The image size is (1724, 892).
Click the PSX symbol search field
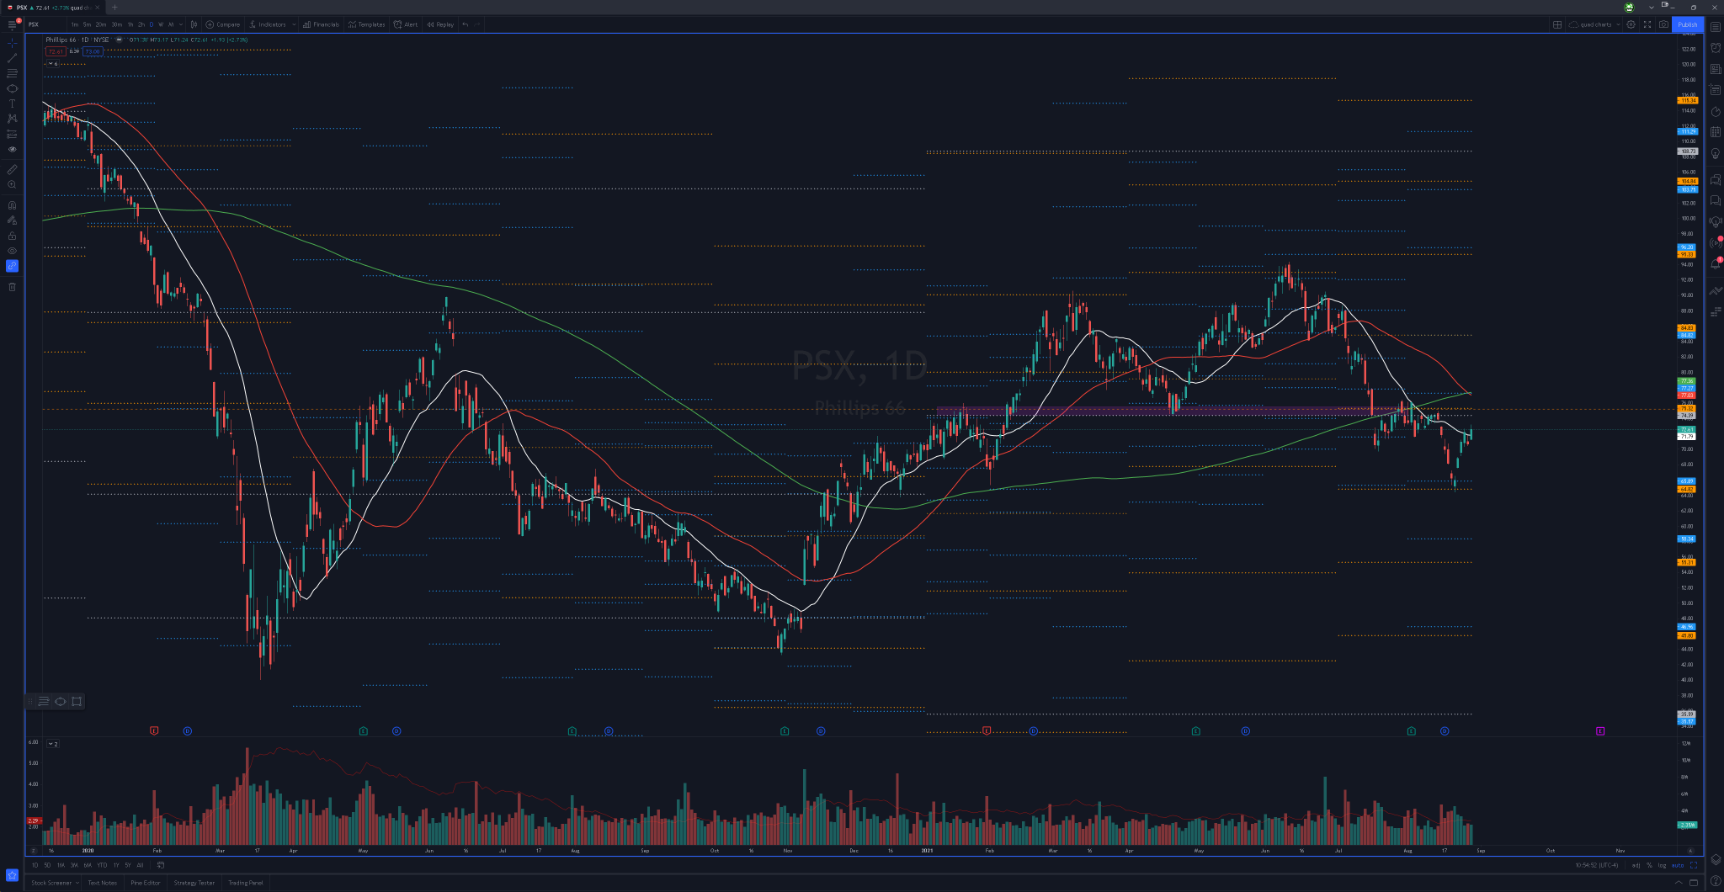(x=45, y=24)
